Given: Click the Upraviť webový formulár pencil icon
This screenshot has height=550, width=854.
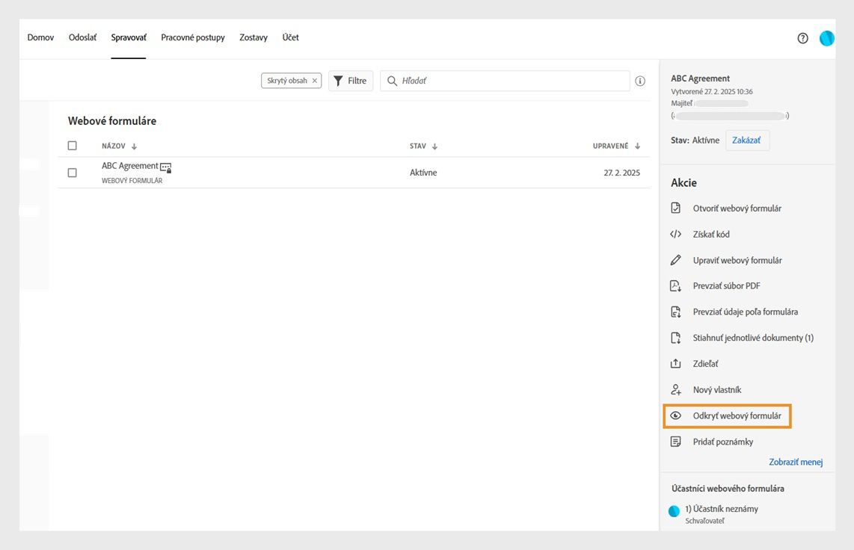Looking at the screenshot, I should 676,260.
